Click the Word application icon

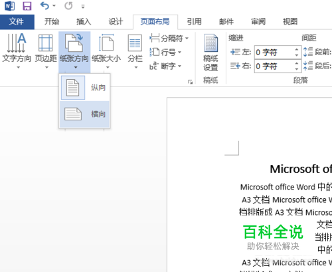click(x=10, y=6)
